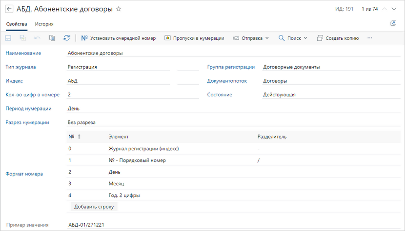Open card in new window icon

(393, 23)
